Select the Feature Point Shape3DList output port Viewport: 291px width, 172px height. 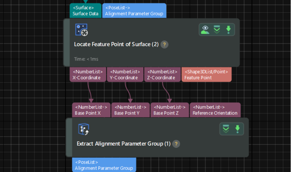206,75
